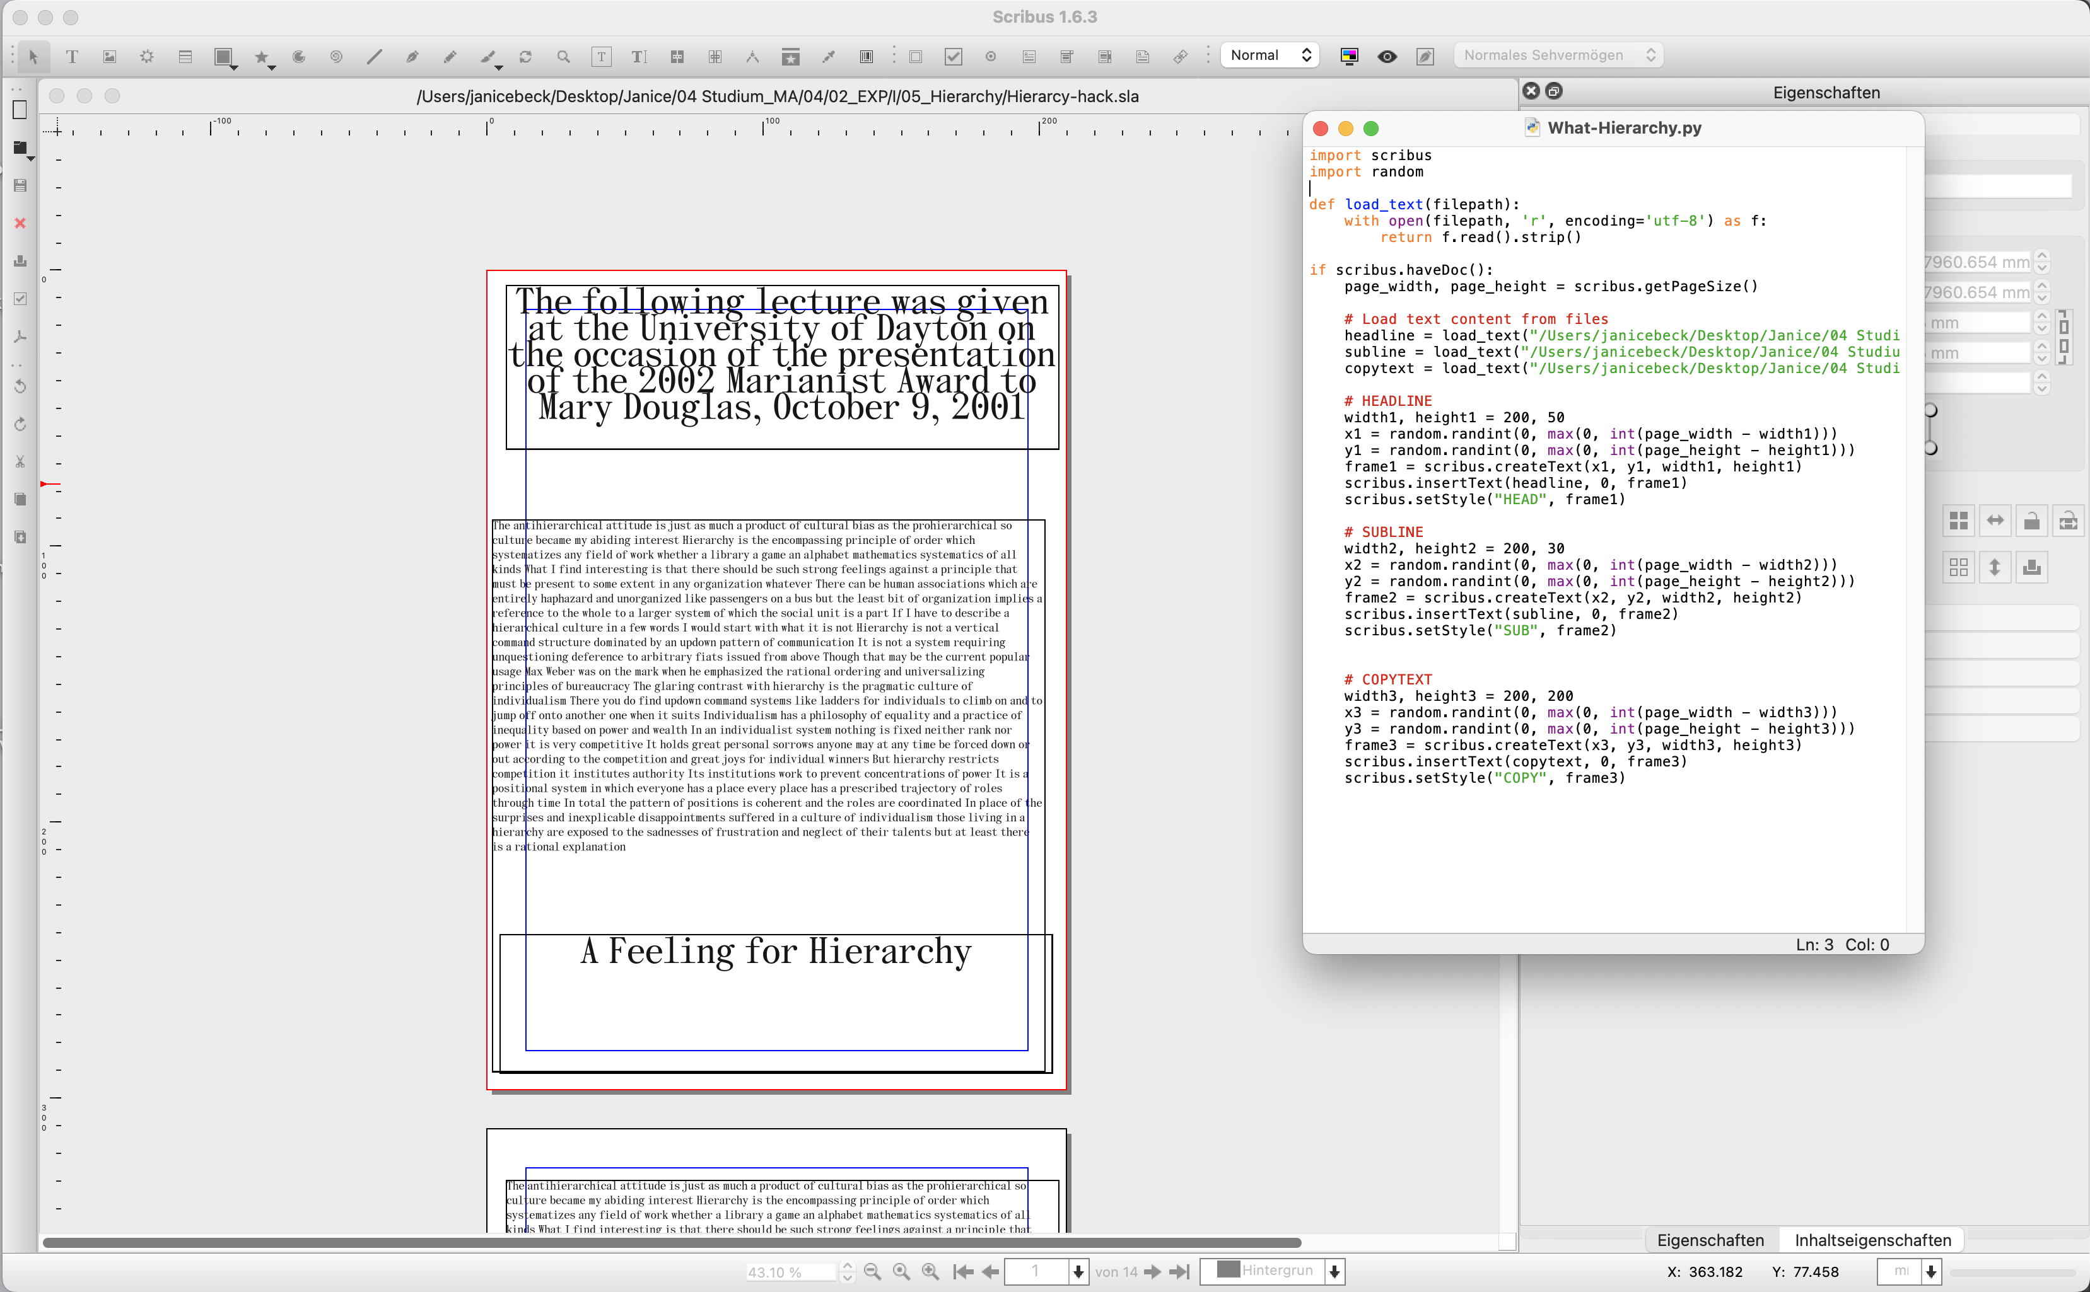Insert a PDF link annotation
This screenshot has height=1292, width=2090.
click(1181, 56)
